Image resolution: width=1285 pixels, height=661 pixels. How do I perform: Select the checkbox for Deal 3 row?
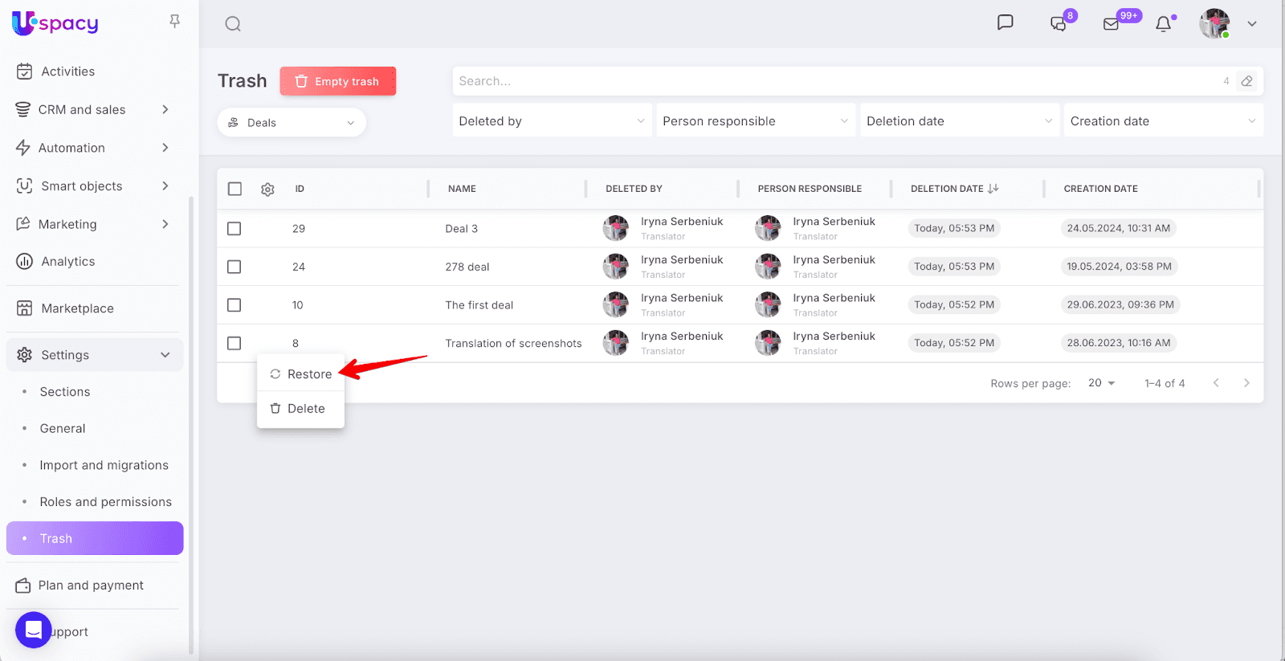click(x=235, y=229)
